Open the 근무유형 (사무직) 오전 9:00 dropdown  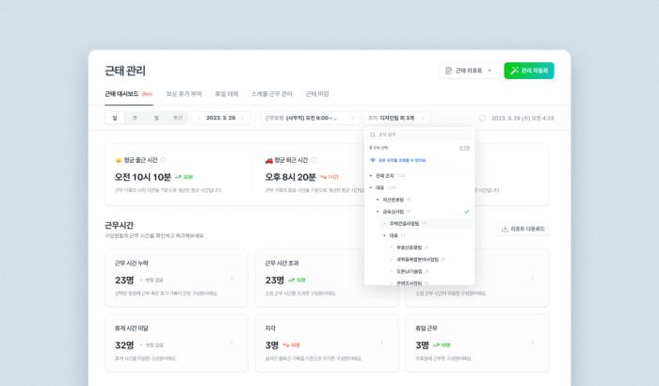click(x=310, y=119)
